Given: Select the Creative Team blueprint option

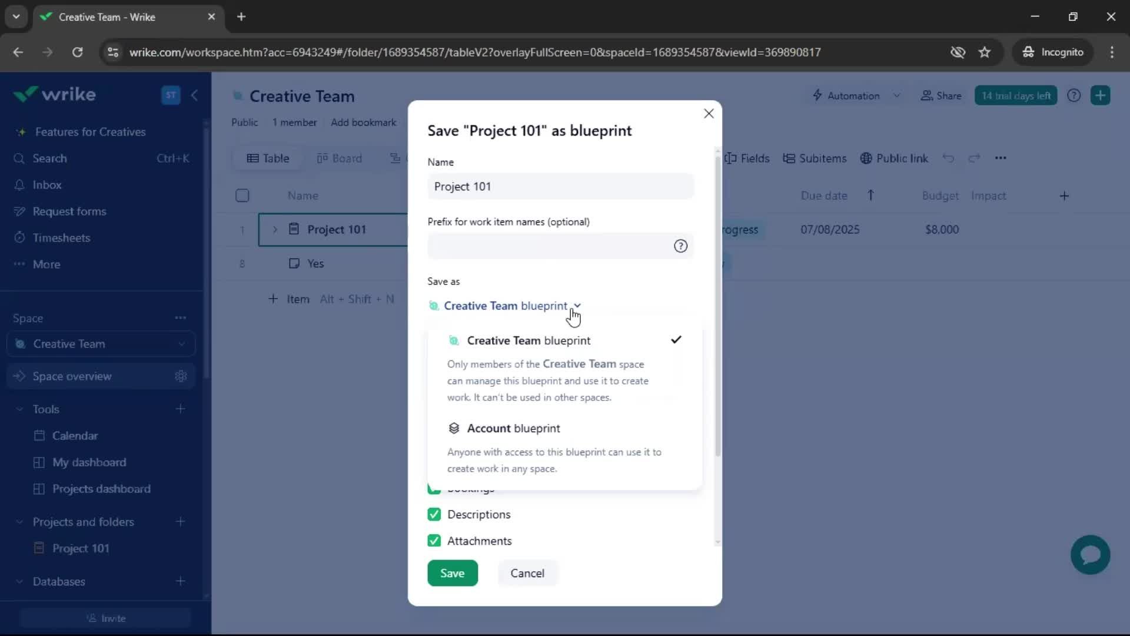Looking at the screenshot, I should 564,369.
